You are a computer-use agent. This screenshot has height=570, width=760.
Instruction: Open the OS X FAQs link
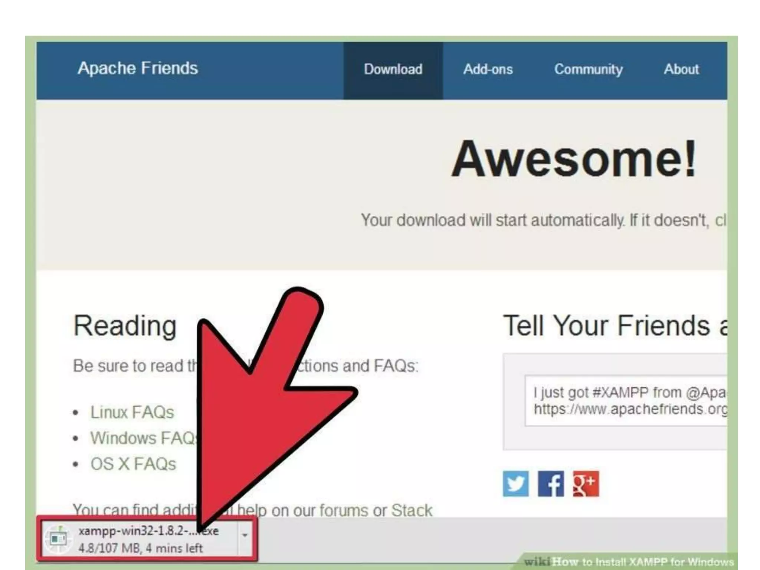[133, 464]
